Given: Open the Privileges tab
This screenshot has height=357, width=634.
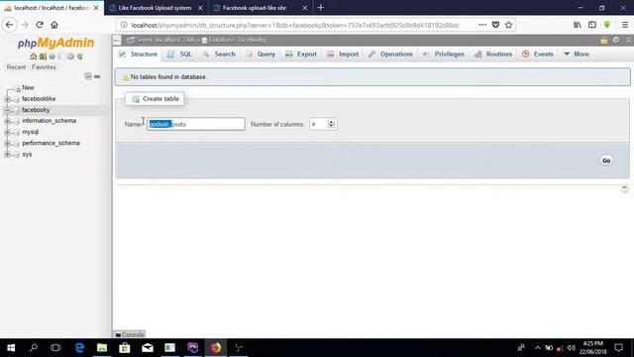Looking at the screenshot, I should tap(444, 55).
